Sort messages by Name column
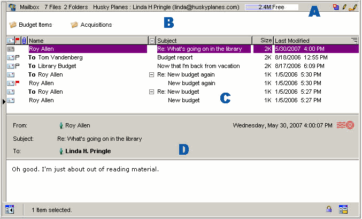The height and width of the screenshot is (219, 362). [86, 41]
